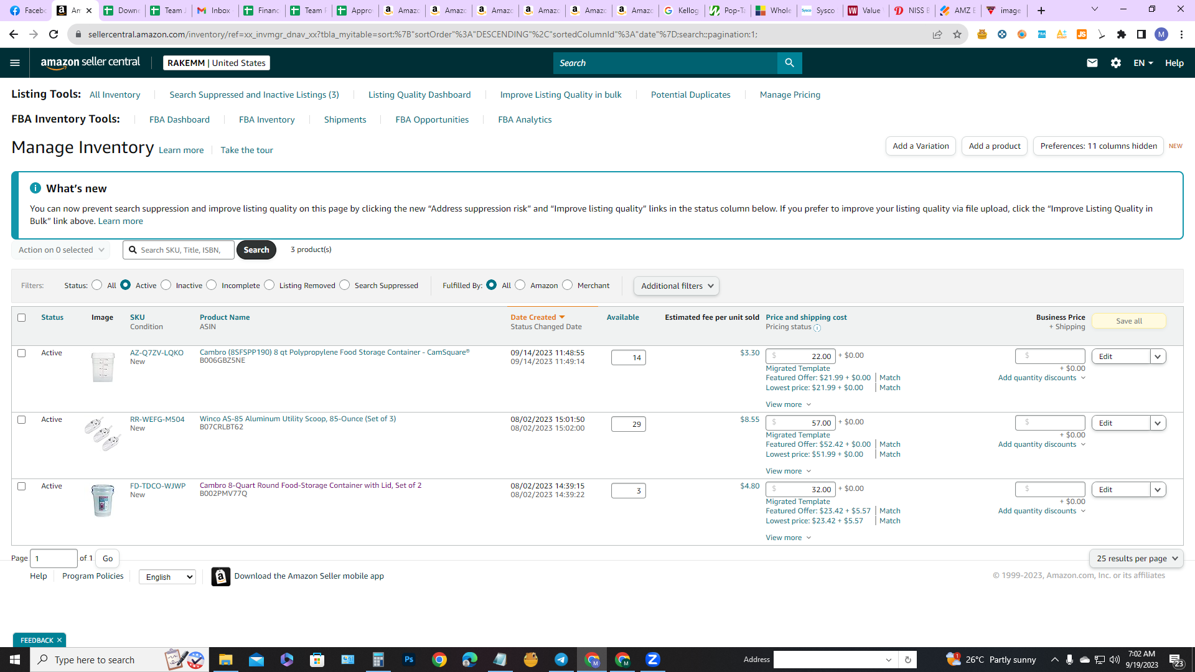The width and height of the screenshot is (1195, 672).
Task: Open the Amazon Seller mobile app icon
Action: [220, 576]
